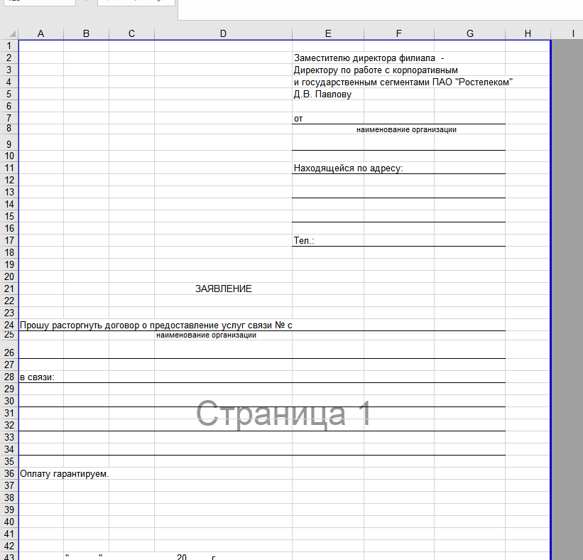Select the 'Находящейся по адресу:' cell
The height and width of the screenshot is (560, 583).
click(x=348, y=168)
